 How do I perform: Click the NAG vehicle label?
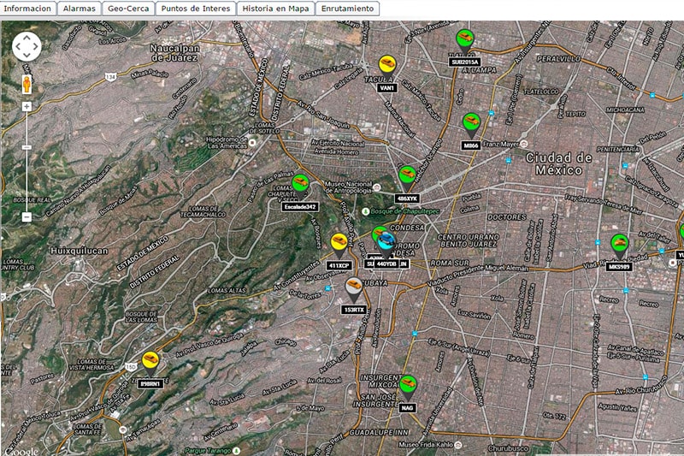[x=407, y=408]
